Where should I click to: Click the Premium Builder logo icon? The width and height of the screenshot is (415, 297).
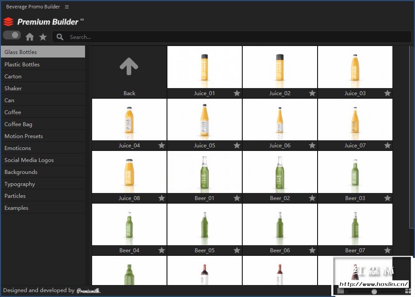coord(8,22)
